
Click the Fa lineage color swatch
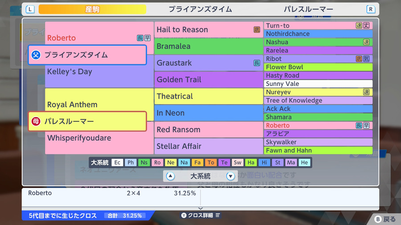coord(197,162)
